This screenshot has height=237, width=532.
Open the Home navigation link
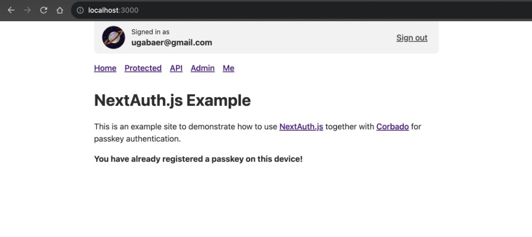pos(105,68)
